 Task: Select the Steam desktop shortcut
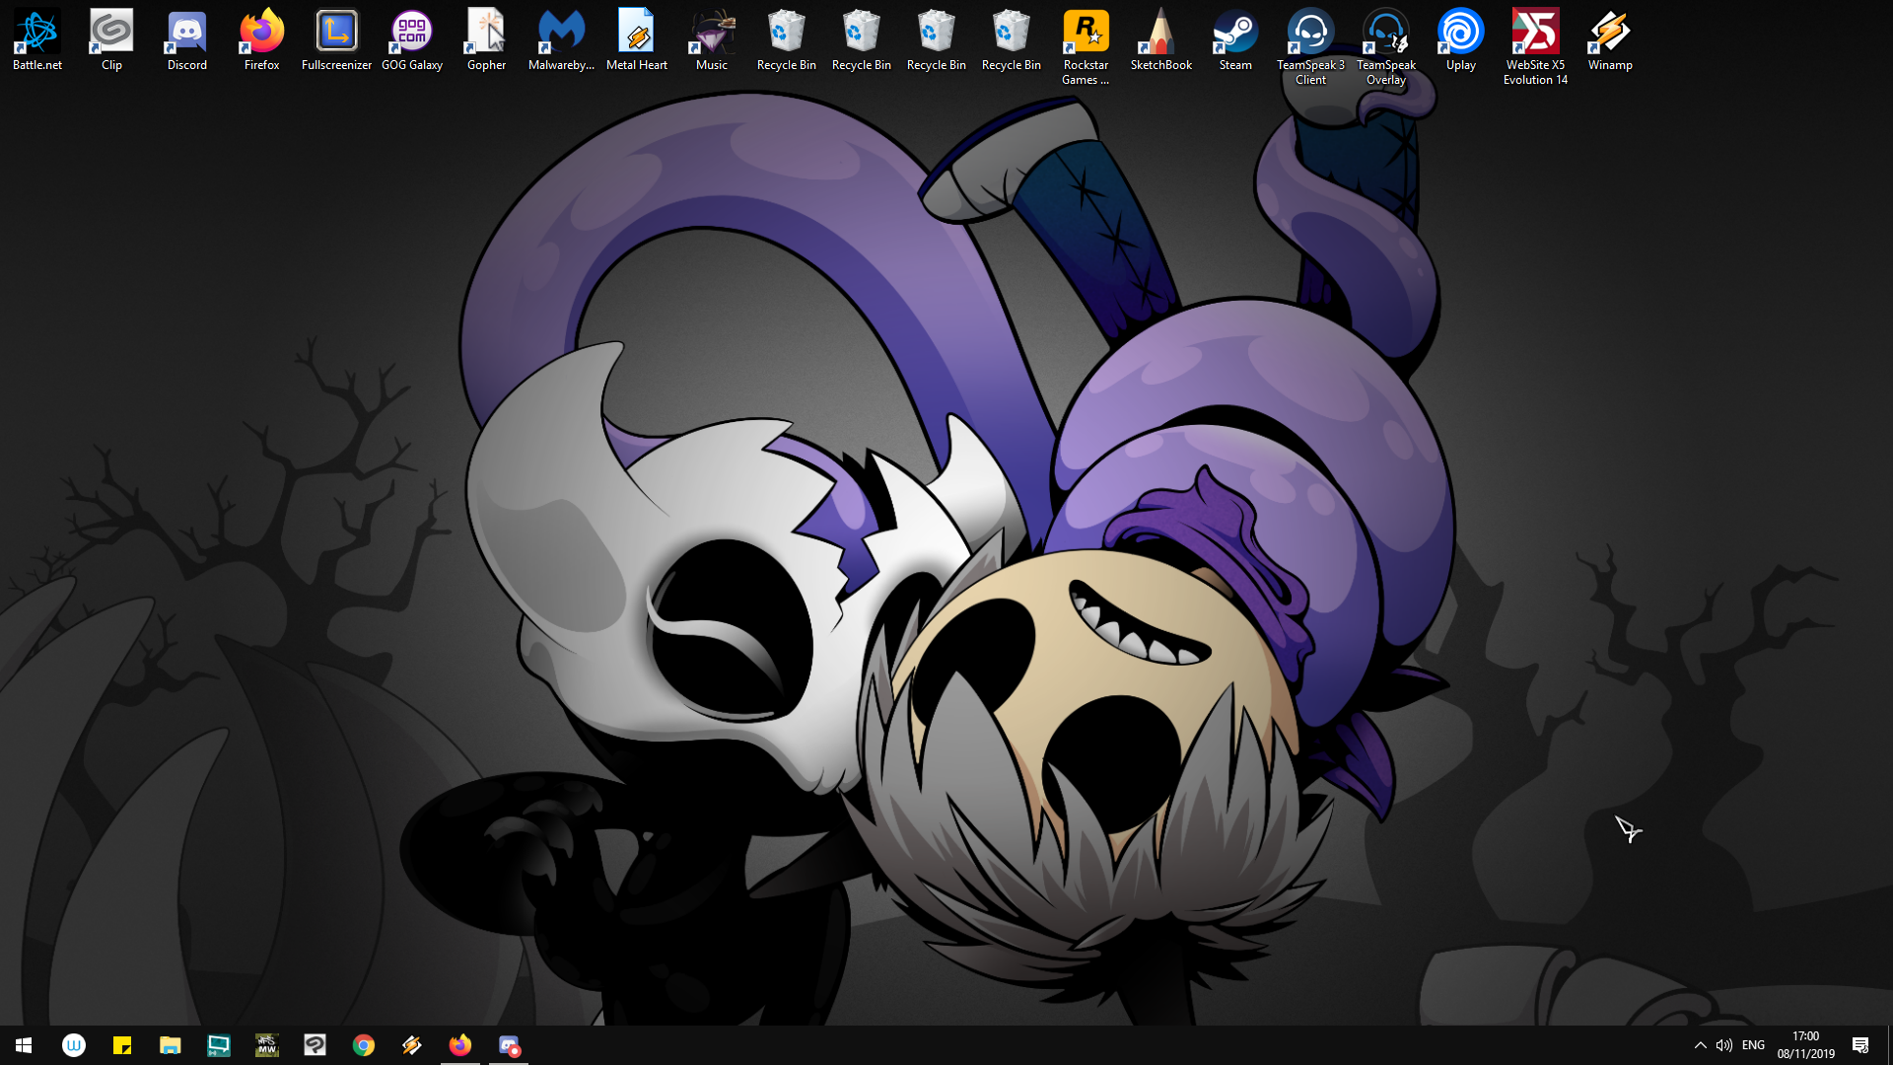(1235, 40)
